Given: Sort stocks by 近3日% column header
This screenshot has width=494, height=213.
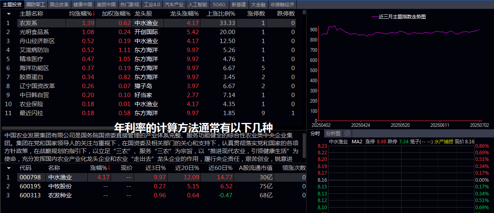Looking at the screenshot, I should point(155,168).
